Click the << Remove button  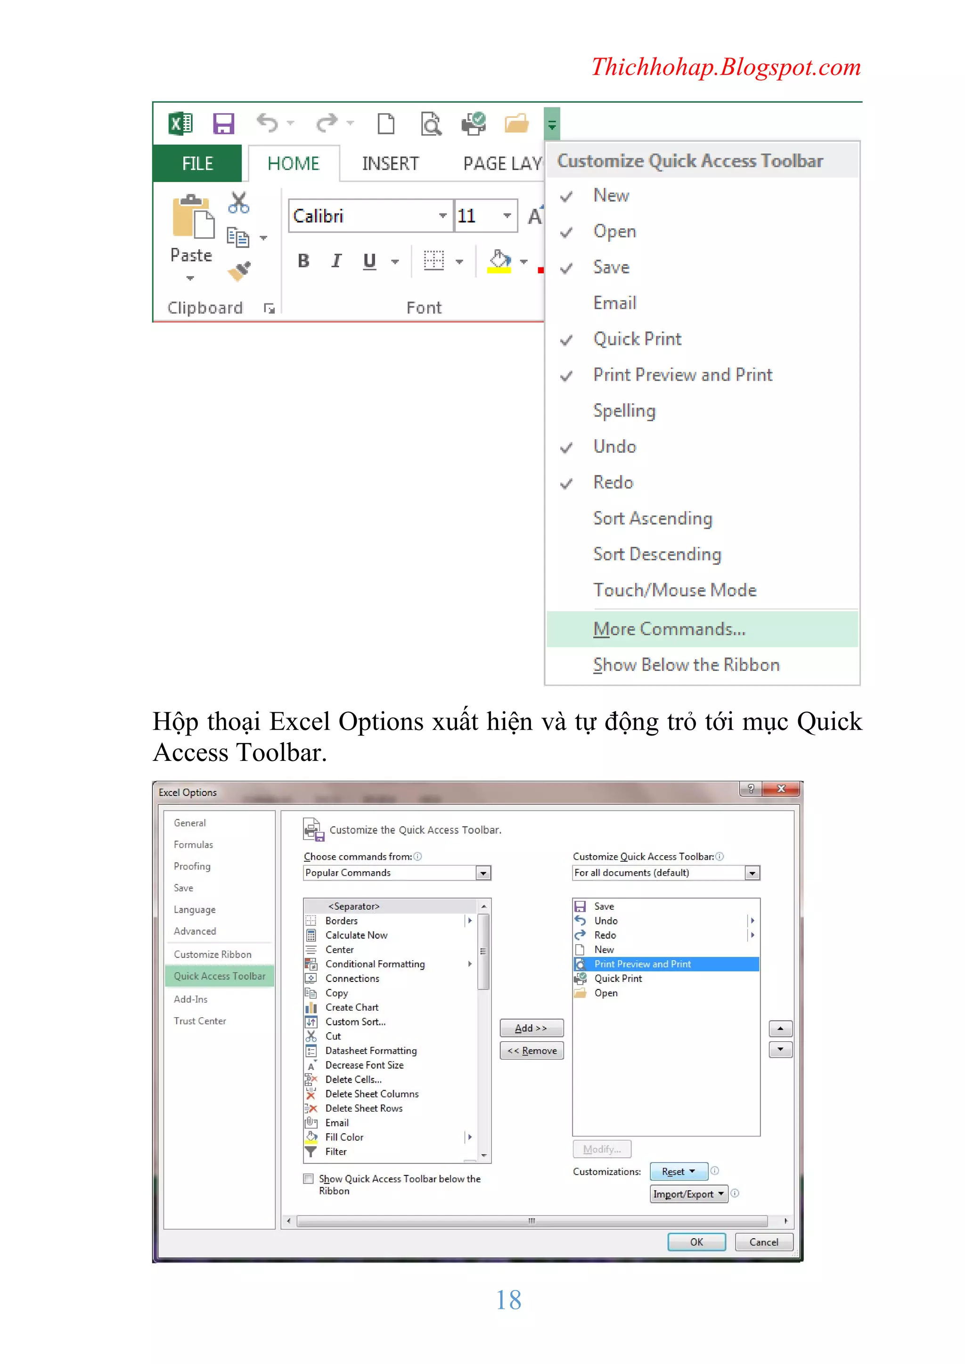[531, 1051]
